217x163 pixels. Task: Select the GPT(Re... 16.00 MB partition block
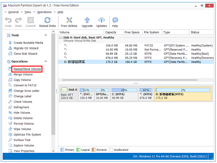click(102, 94)
